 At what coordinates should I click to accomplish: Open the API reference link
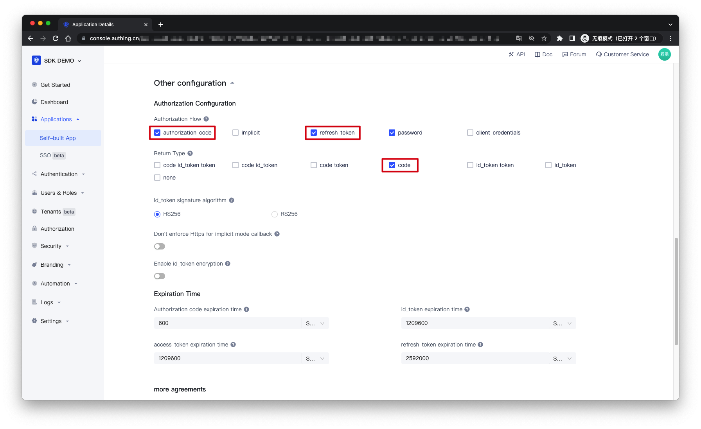click(517, 54)
